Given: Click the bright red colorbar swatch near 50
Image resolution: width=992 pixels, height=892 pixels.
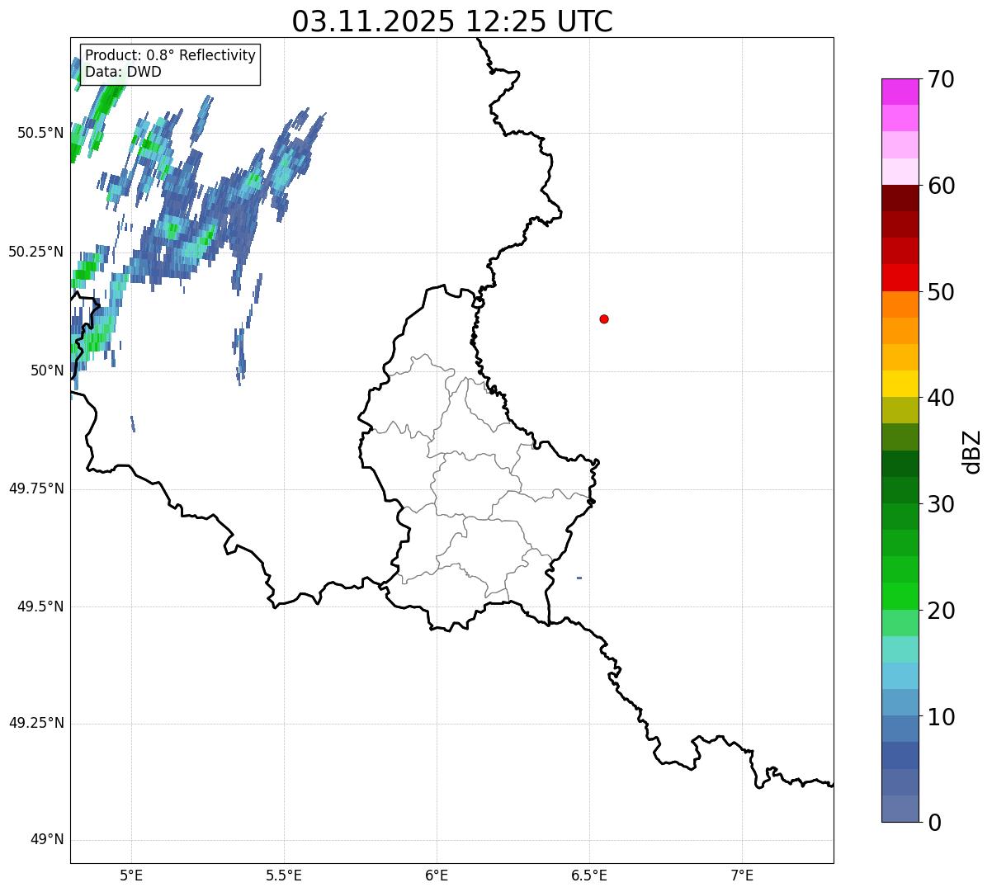Looking at the screenshot, I should 900,278.
